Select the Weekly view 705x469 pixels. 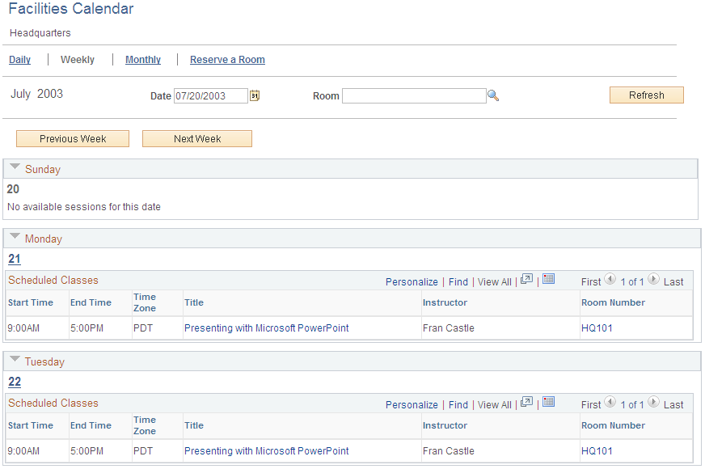coord(78,60)
